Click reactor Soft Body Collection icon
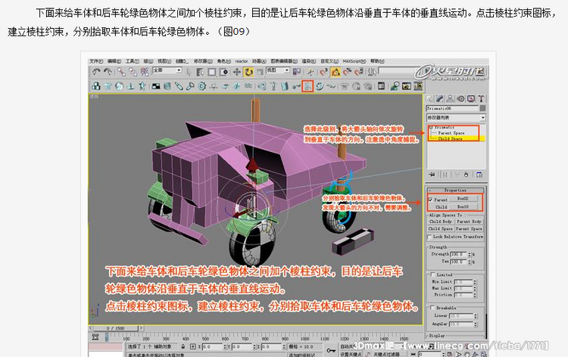 pos(119,86)
